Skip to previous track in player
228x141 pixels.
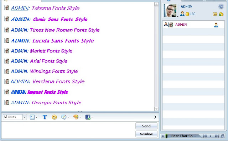(205, 136)
